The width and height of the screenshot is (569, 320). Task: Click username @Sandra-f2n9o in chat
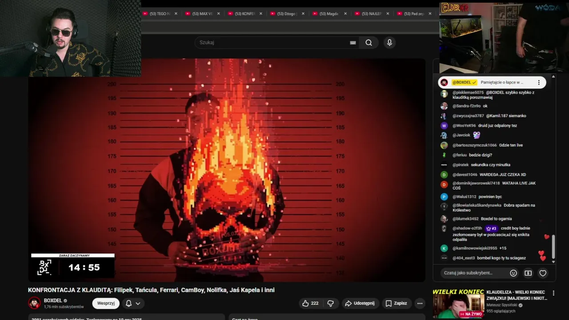[x=466, y=106]
